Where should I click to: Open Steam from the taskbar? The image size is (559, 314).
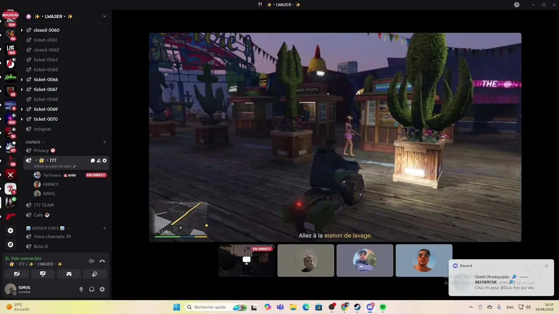click(357, 307)
